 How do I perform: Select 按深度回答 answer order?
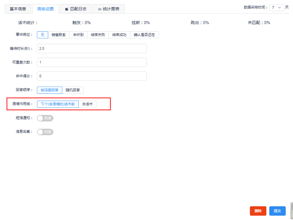(x=49, y=90)
